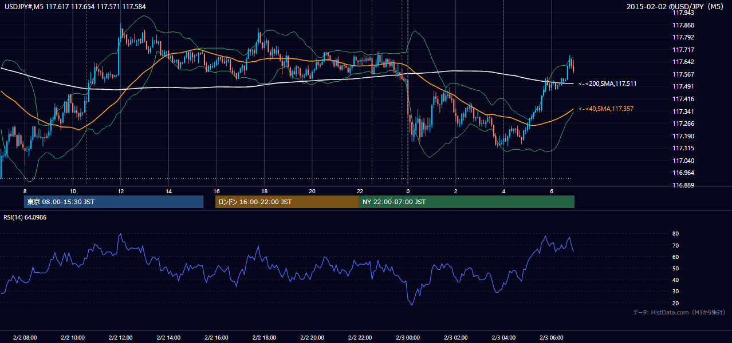Click price level 117.190 on the axis
The image size is (732, 343).
coord(683,136)
